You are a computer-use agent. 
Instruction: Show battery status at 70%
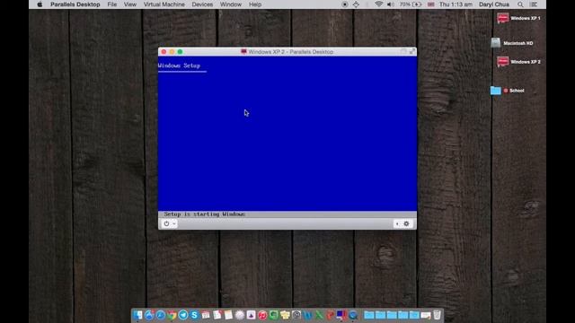pyautogui.click(x=411, y=4)
